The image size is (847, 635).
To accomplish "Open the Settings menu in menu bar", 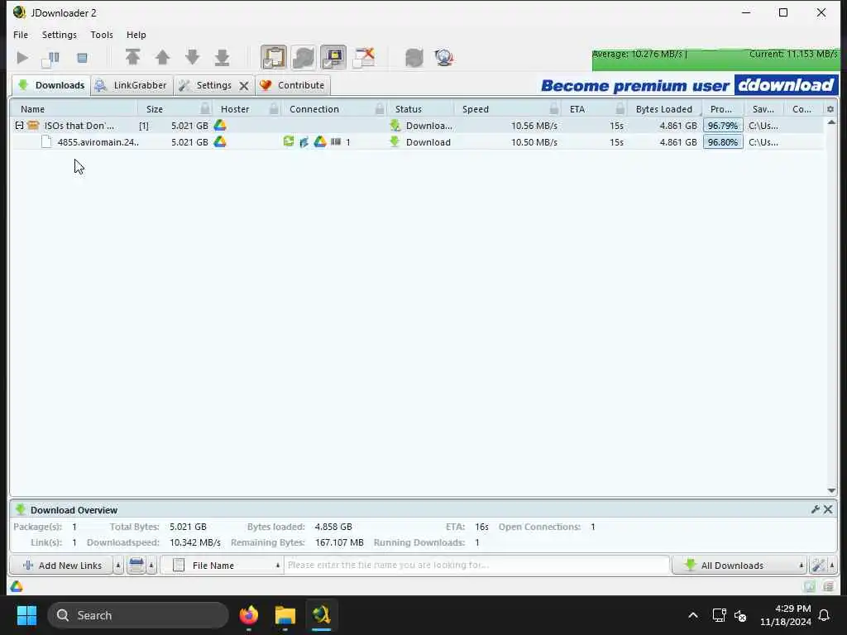I will 60,35.
